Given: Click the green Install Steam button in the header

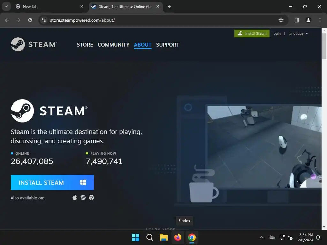Looking at the screenshot, I should tap(252, 33).
